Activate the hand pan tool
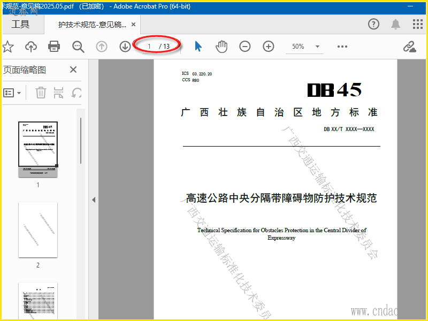428x321 pixels. (221, 47)
